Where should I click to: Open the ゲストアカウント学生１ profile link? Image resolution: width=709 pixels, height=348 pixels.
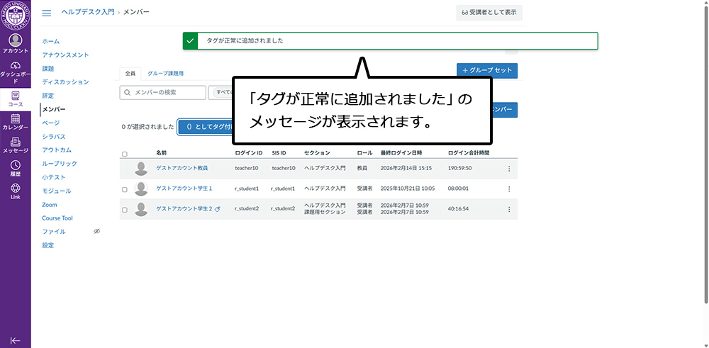tap(184, 189)
